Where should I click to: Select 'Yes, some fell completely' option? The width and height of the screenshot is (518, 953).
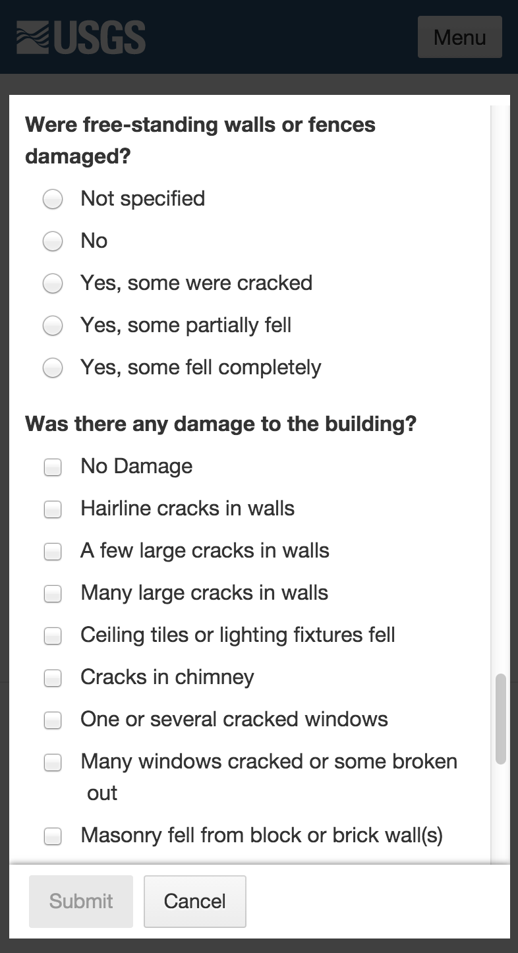pos(53,368)
